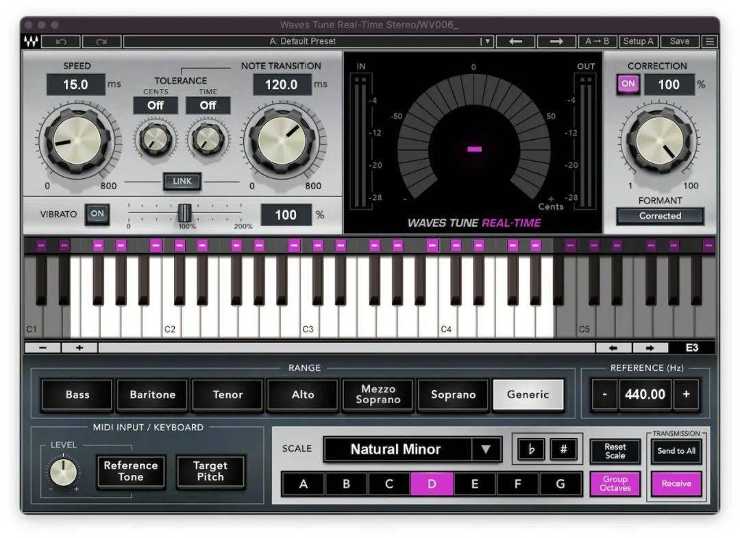Click Setup A button
This screenshot has width=740, height=538.
(638, 42)
